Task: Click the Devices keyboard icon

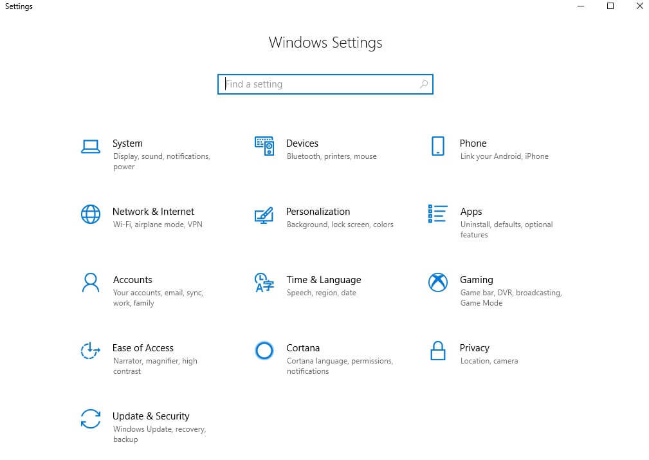Action: click(x=264, y=147)
